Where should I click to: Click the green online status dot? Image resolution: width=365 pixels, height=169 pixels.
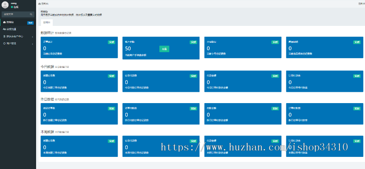pos(12,7)
